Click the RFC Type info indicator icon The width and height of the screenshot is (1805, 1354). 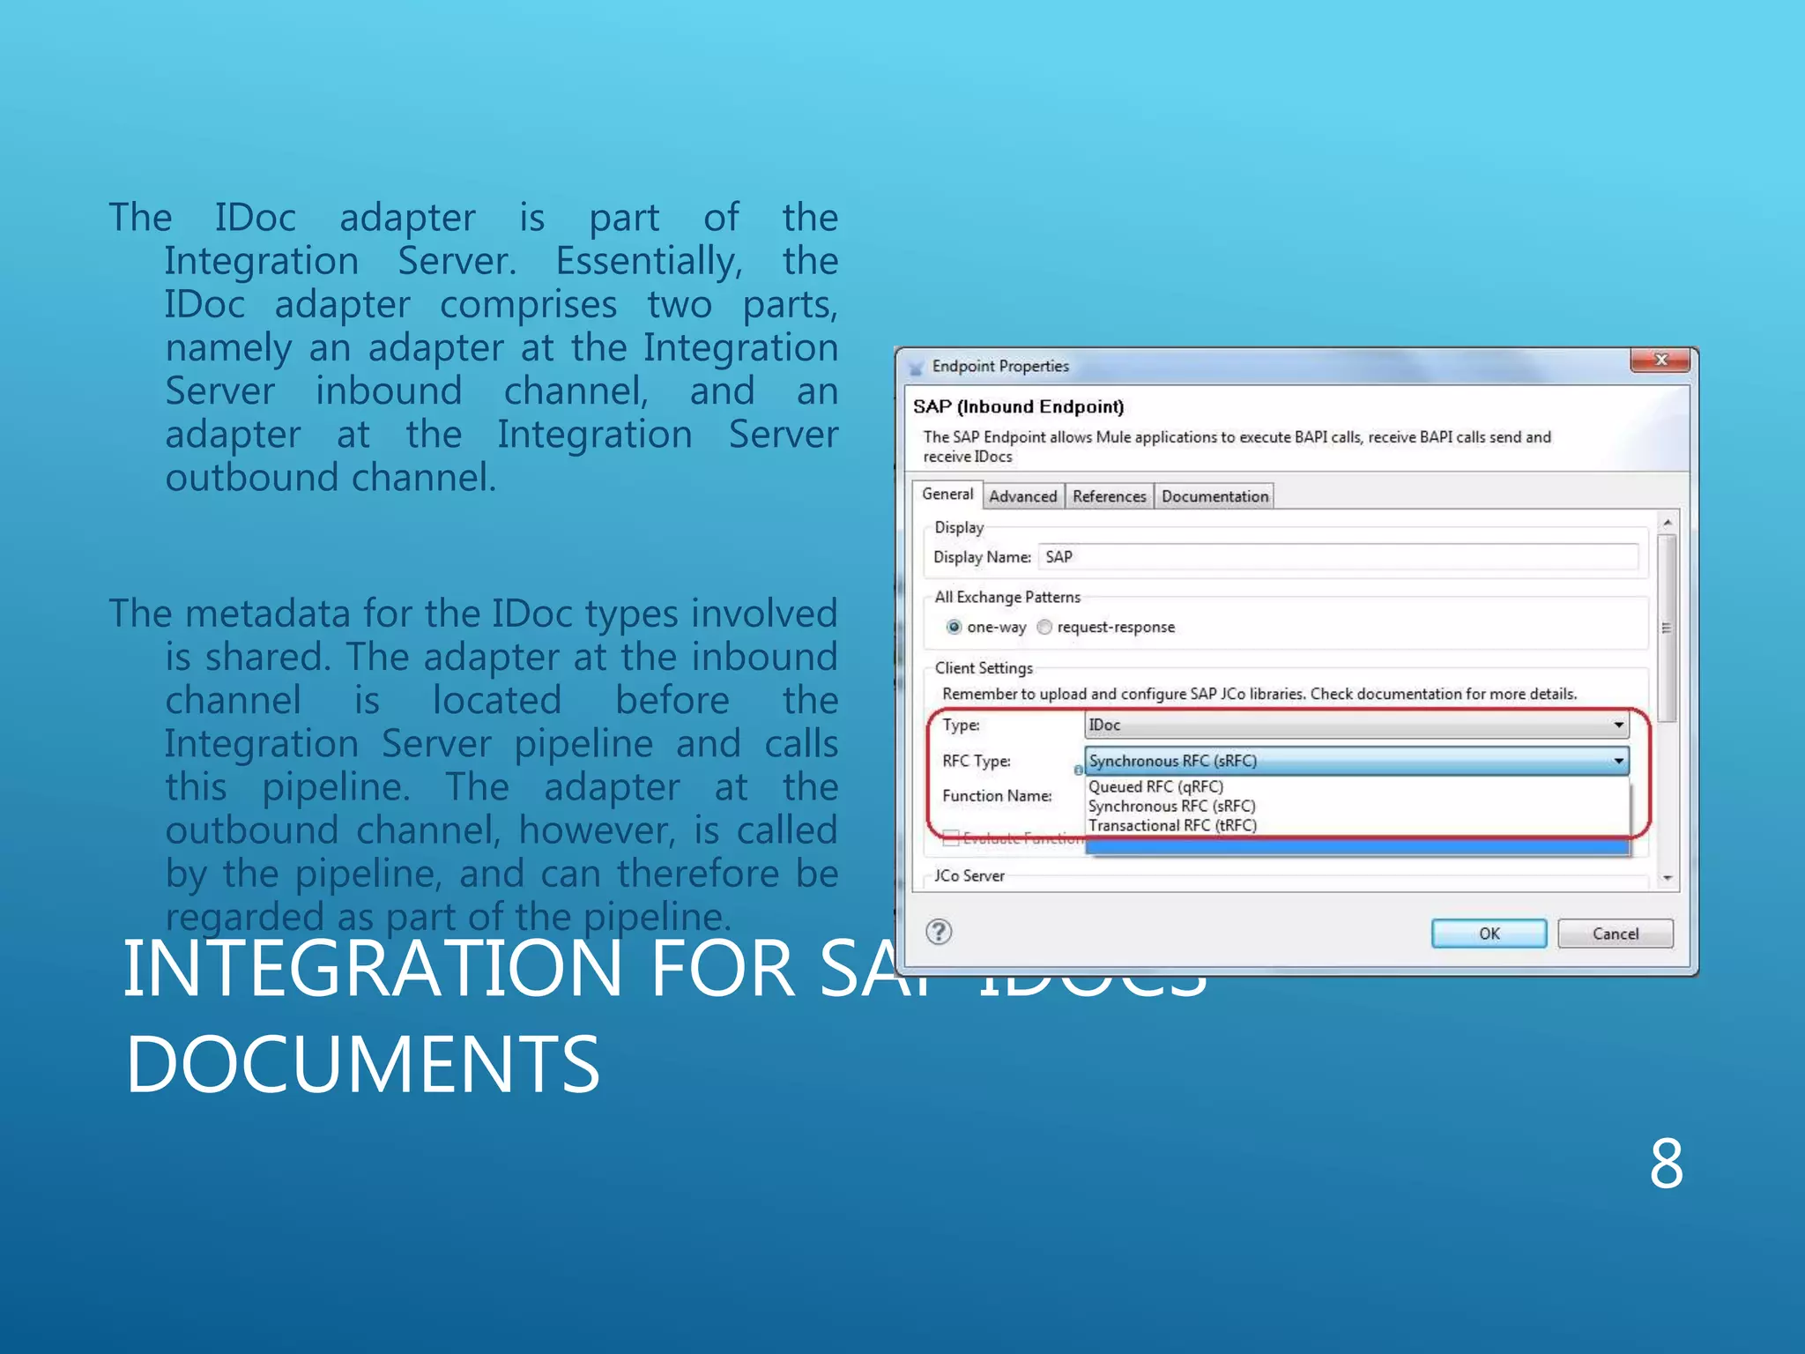[1078, 770]
